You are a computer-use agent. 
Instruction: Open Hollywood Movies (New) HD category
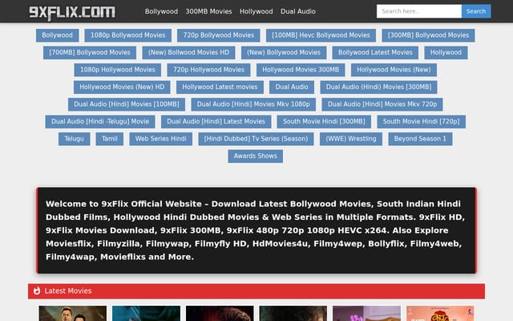pyautogui.click(x=122, y=87)
